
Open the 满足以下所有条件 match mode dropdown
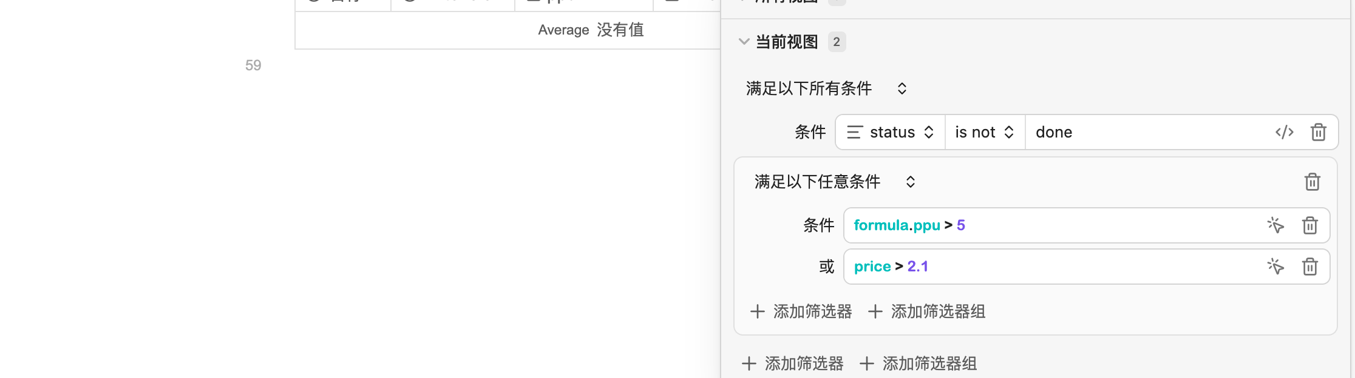pos(826,88)
